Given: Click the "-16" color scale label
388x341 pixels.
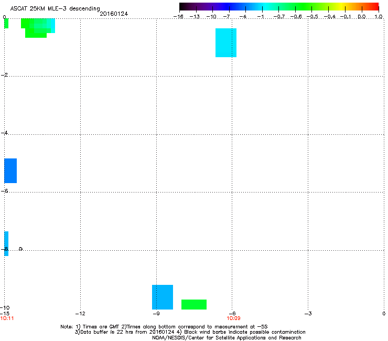Looking at the screenshot, I should [x=178, y=17].
